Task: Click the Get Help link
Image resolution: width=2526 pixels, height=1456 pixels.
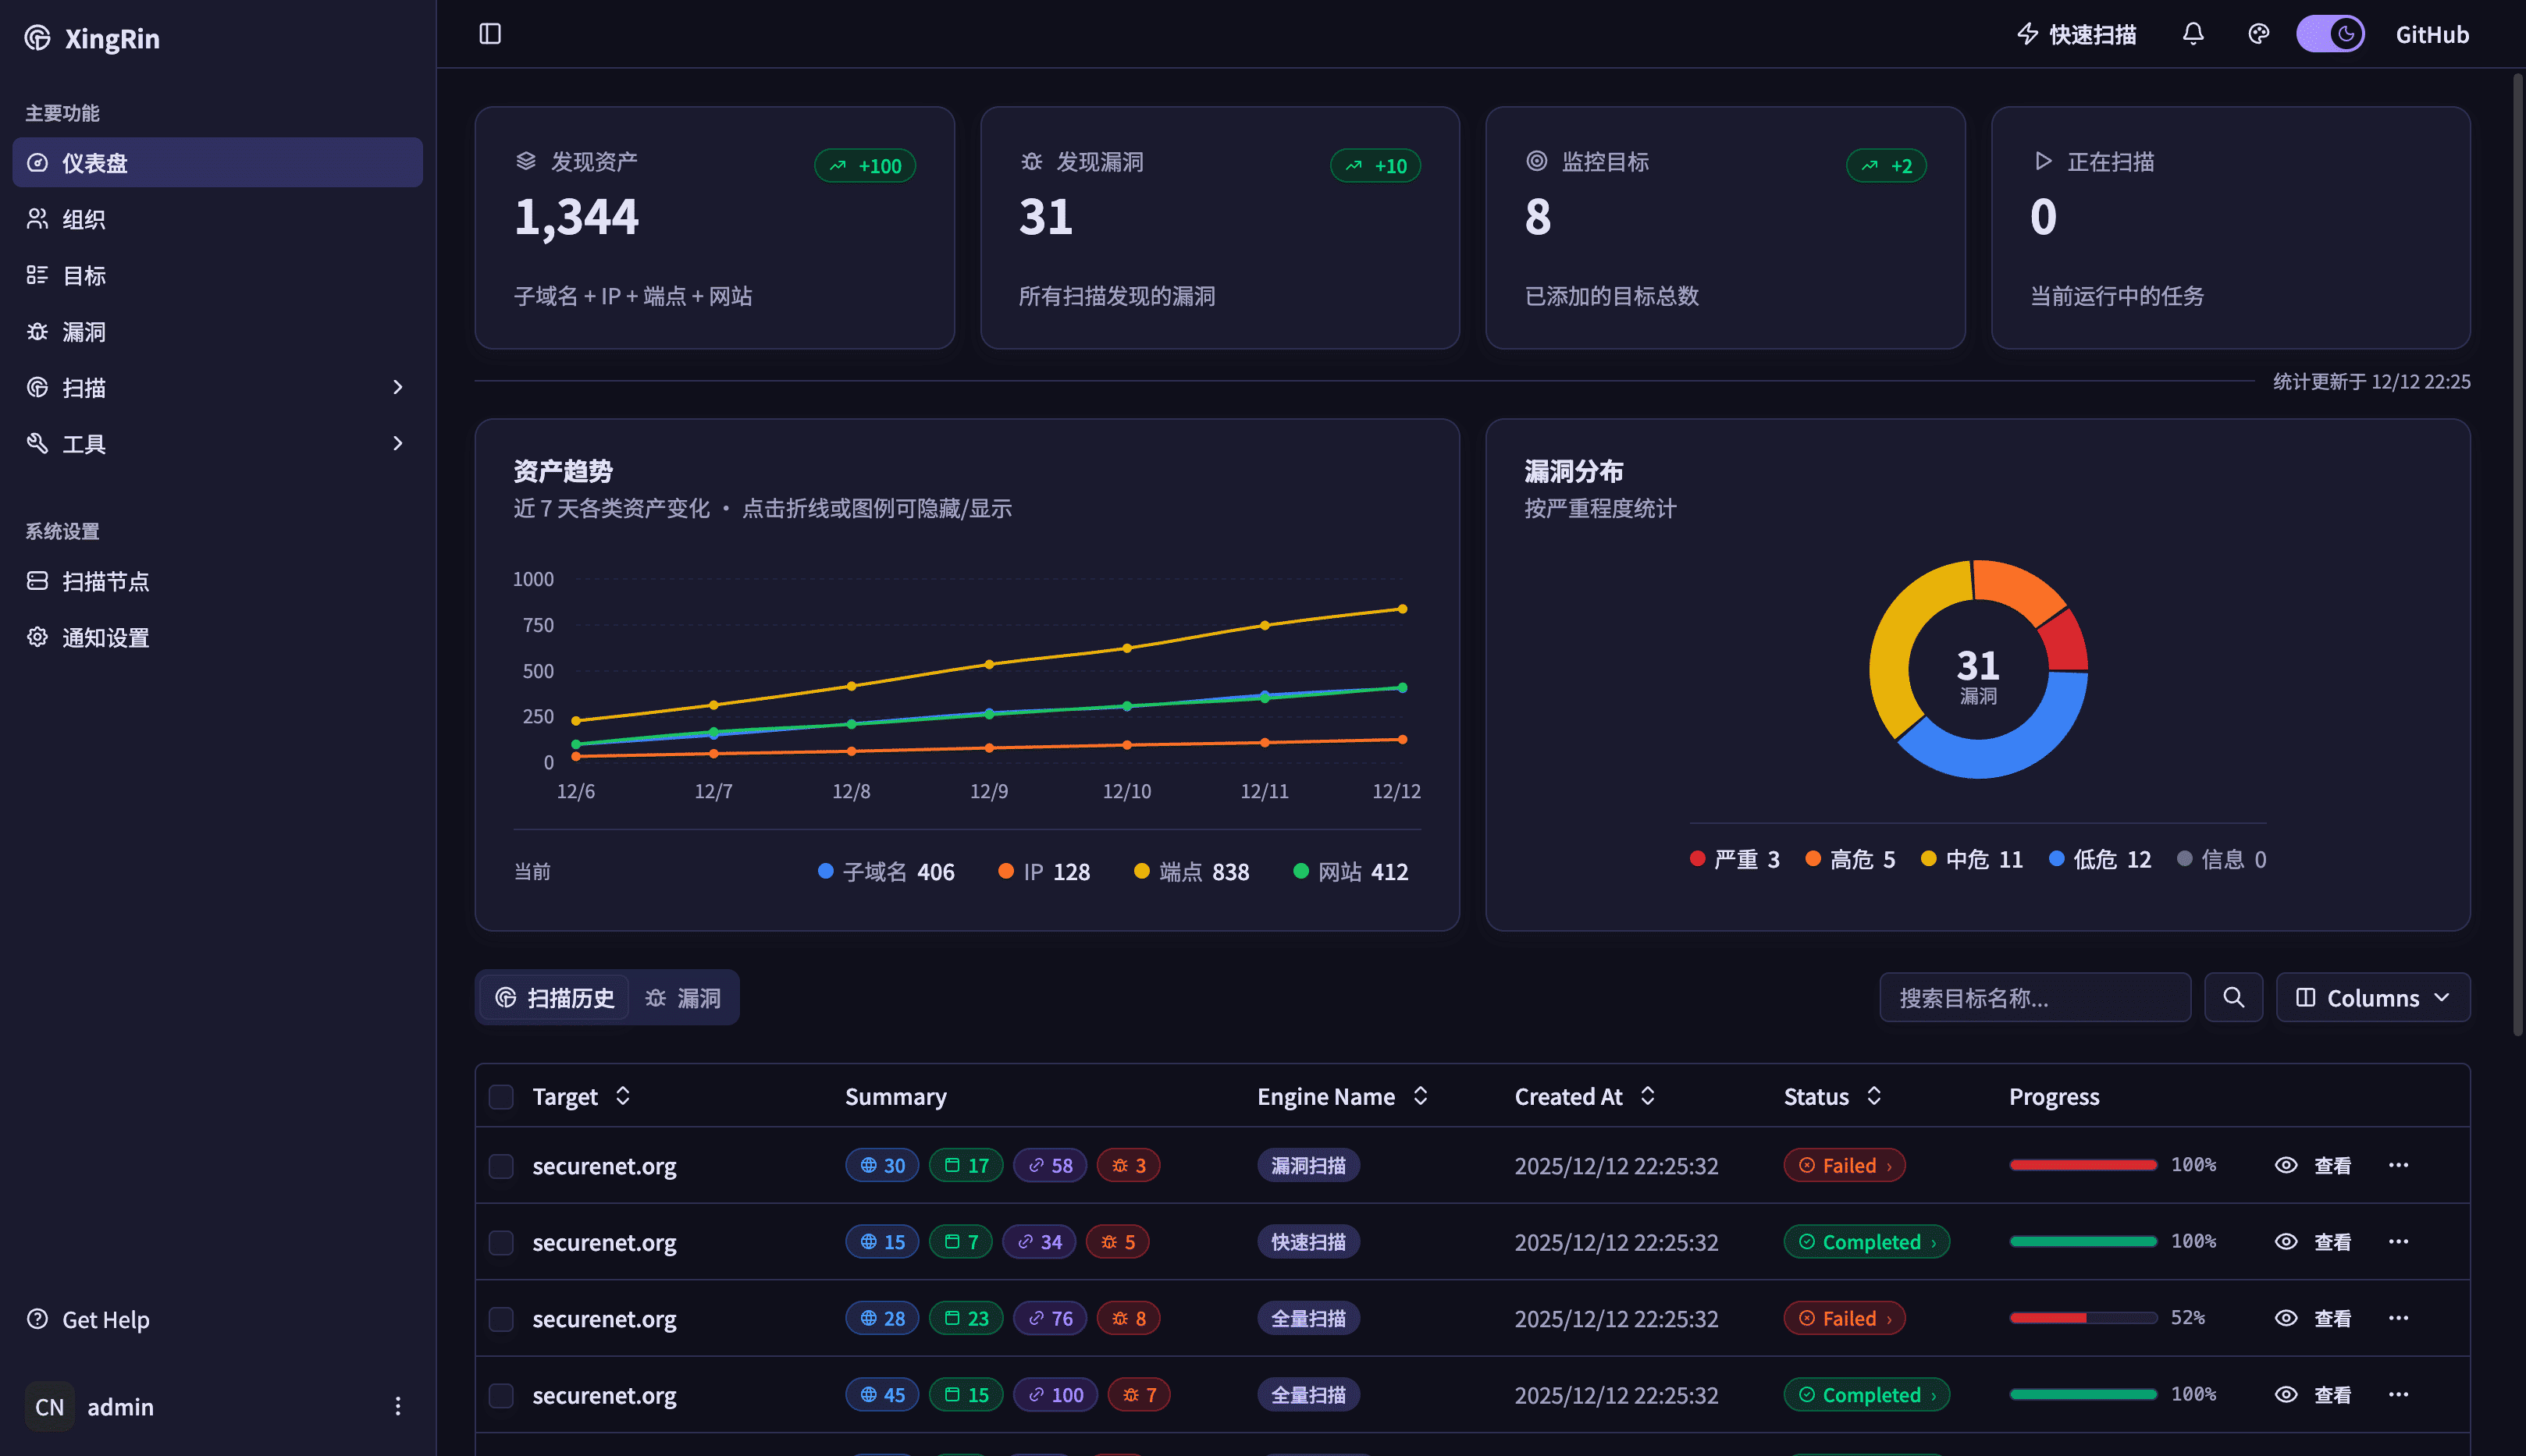Action: tap(105, 1319)
